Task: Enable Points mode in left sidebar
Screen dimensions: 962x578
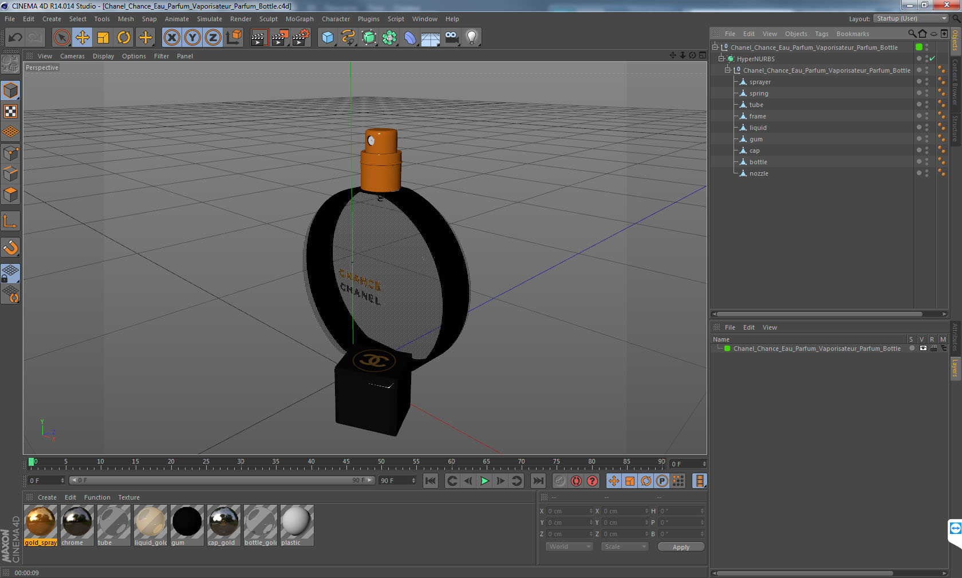Action: tap(10, 153)
